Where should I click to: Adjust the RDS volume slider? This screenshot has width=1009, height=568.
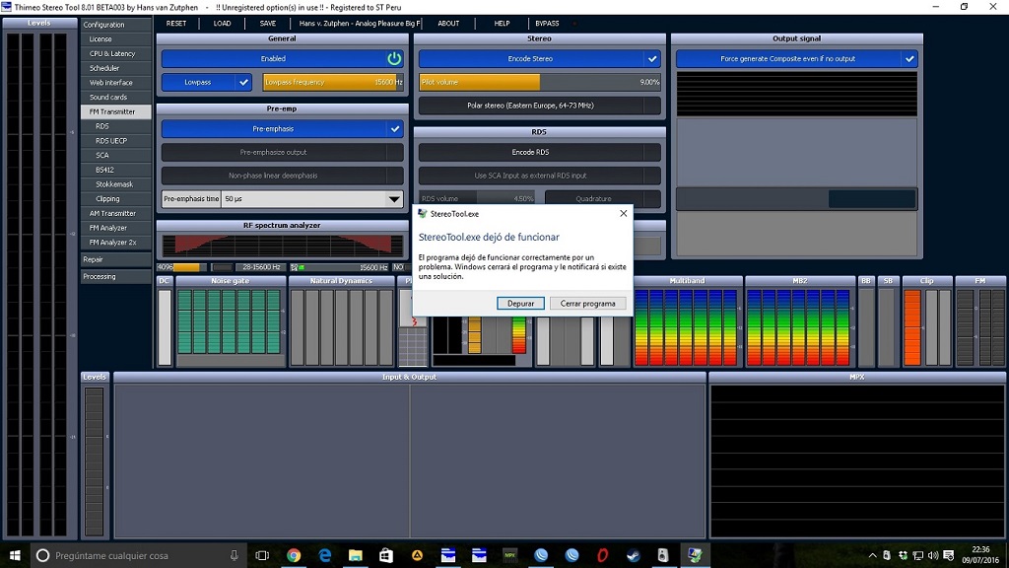click(477, 198)
